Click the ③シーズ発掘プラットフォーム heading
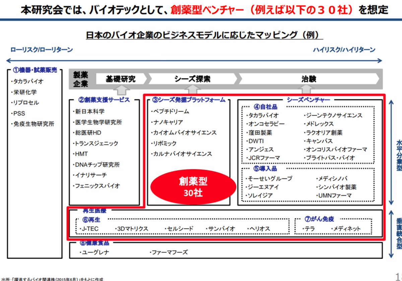Image resolution: width=402 pixels, height=281 pixels. (189, 100)
